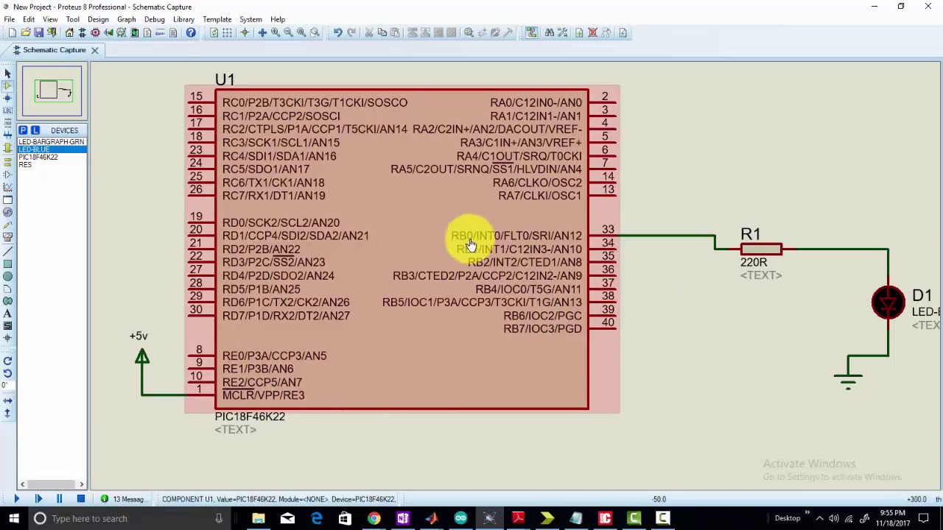Select the Junction Dot mode tool
This screenshot has width=943, height=530.
(7, 98)
